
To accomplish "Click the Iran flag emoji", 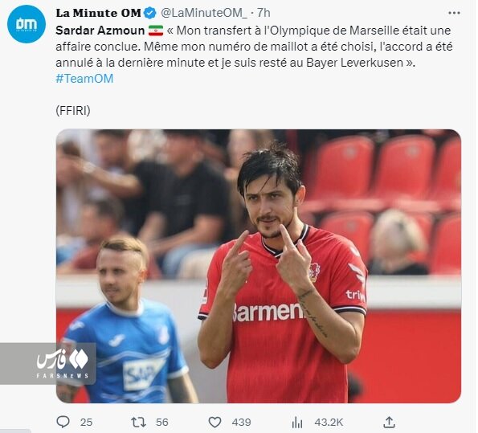I will click(156, 31).
